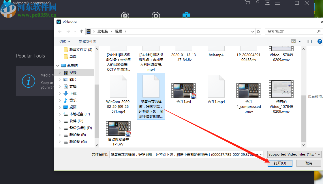Open the feedback chat icon in Vidmore
This screenshot has height=184, width=323.
(x=267, y=3)
